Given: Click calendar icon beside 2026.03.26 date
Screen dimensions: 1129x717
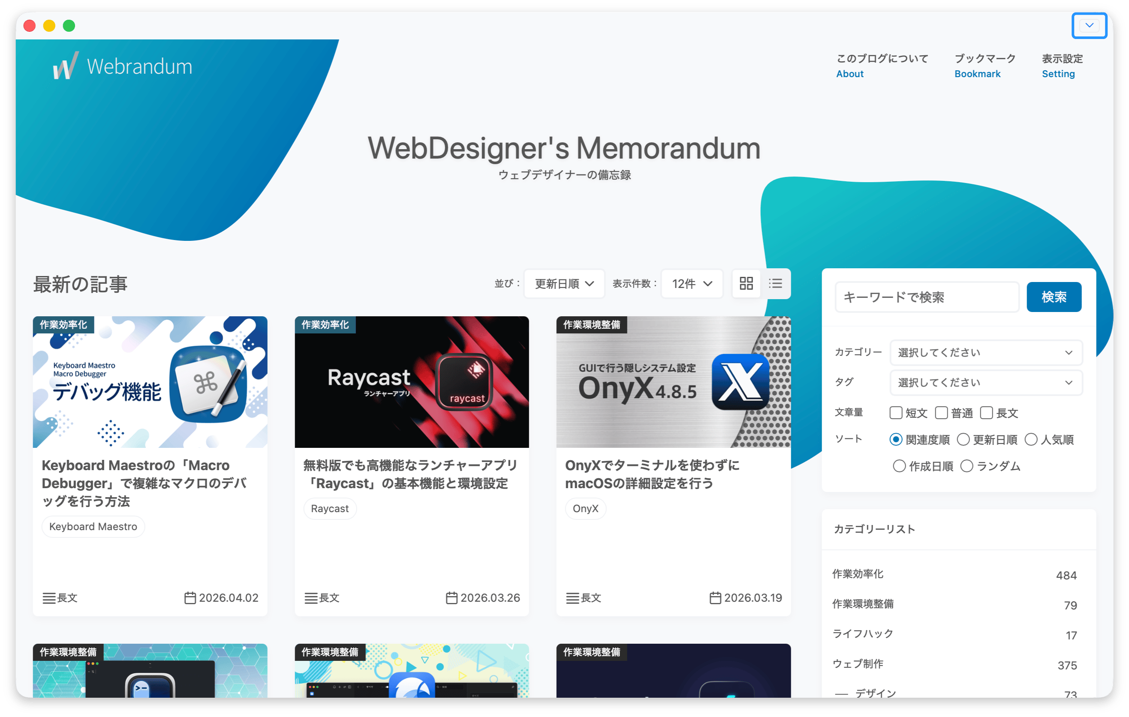Looking at the screenshot, I should click(452, 598).
